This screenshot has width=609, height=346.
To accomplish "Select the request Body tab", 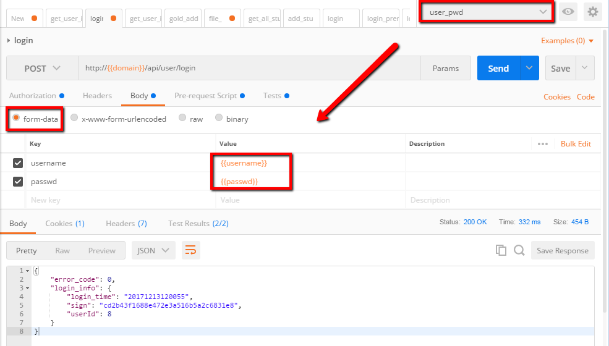I will 143,96.
